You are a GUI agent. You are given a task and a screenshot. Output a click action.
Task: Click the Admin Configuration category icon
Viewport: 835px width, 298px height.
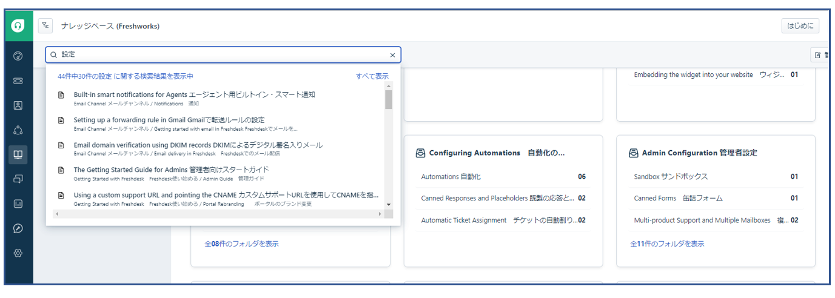(633, 153)
